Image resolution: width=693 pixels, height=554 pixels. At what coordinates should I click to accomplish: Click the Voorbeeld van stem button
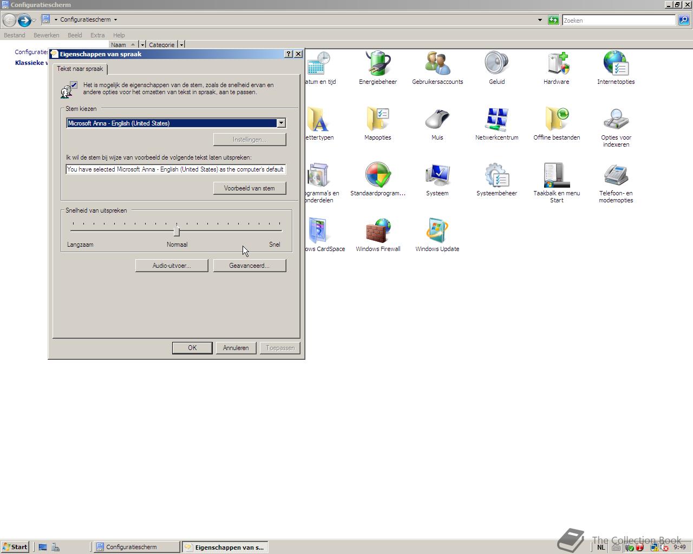(250, 188)
